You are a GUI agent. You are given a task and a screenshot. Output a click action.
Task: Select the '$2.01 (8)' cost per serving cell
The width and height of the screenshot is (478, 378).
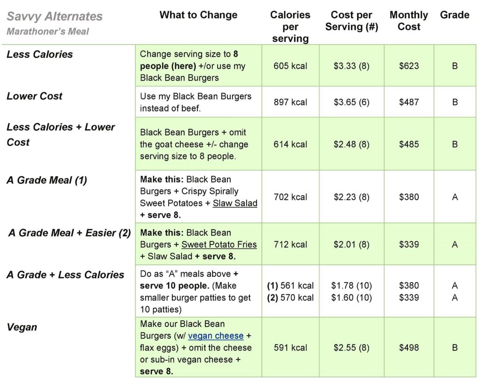point(351,244)
